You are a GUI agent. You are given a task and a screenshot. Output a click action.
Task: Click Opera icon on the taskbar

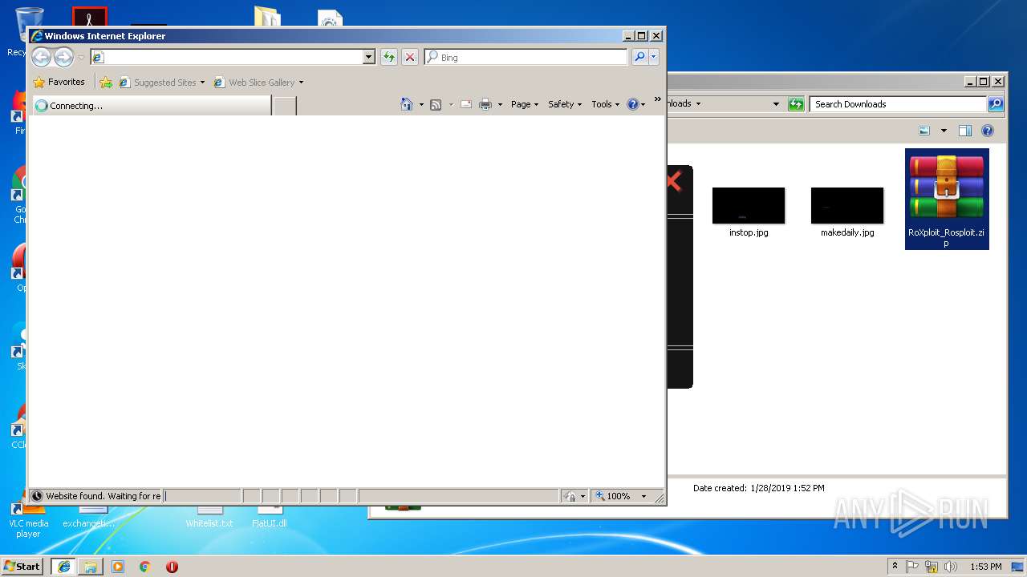click(172, 567)
